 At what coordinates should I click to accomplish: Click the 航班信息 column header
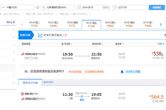26,44
